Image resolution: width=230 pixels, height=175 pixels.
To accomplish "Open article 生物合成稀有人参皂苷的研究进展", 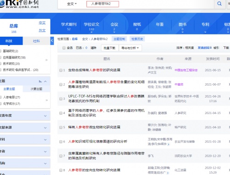I will coord(94,70).
